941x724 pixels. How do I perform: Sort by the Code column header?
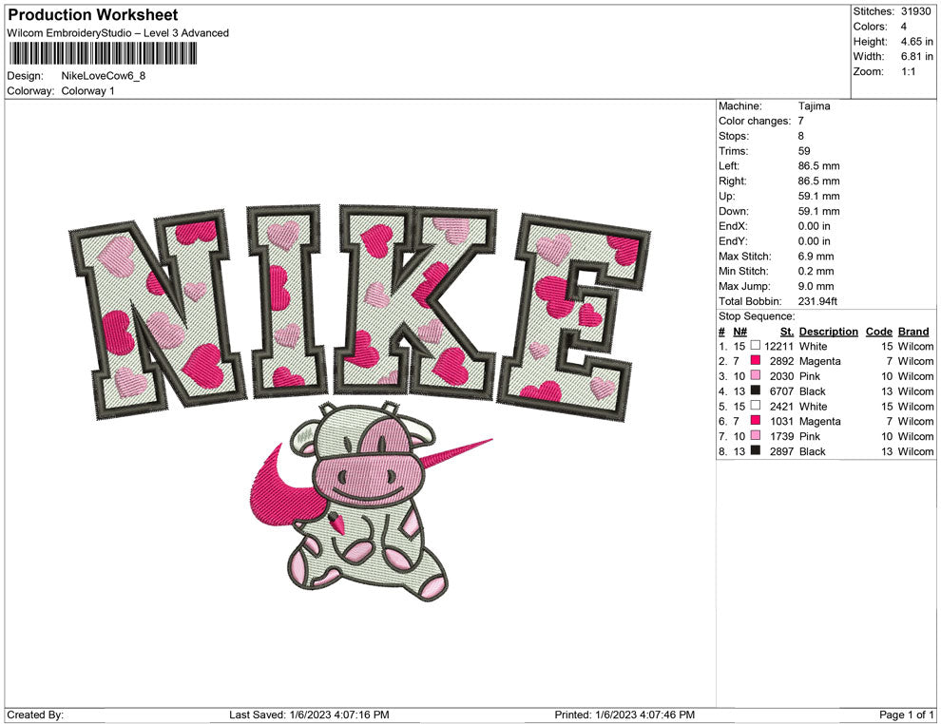point(878,331)
